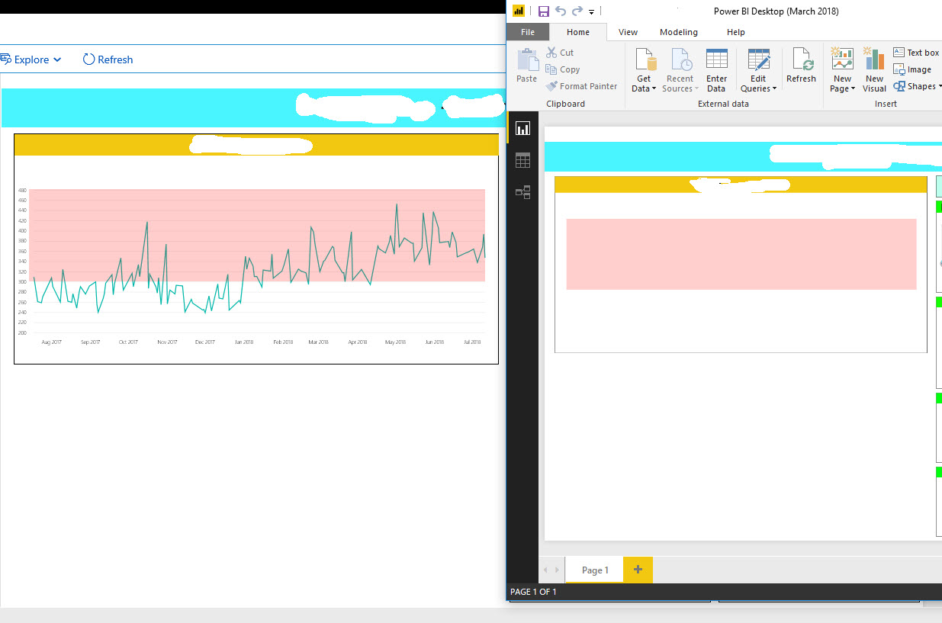Click the circular refresh icon in left window
Image resolution: width=942 pixels, height=623 pixels.
(88, 59)
